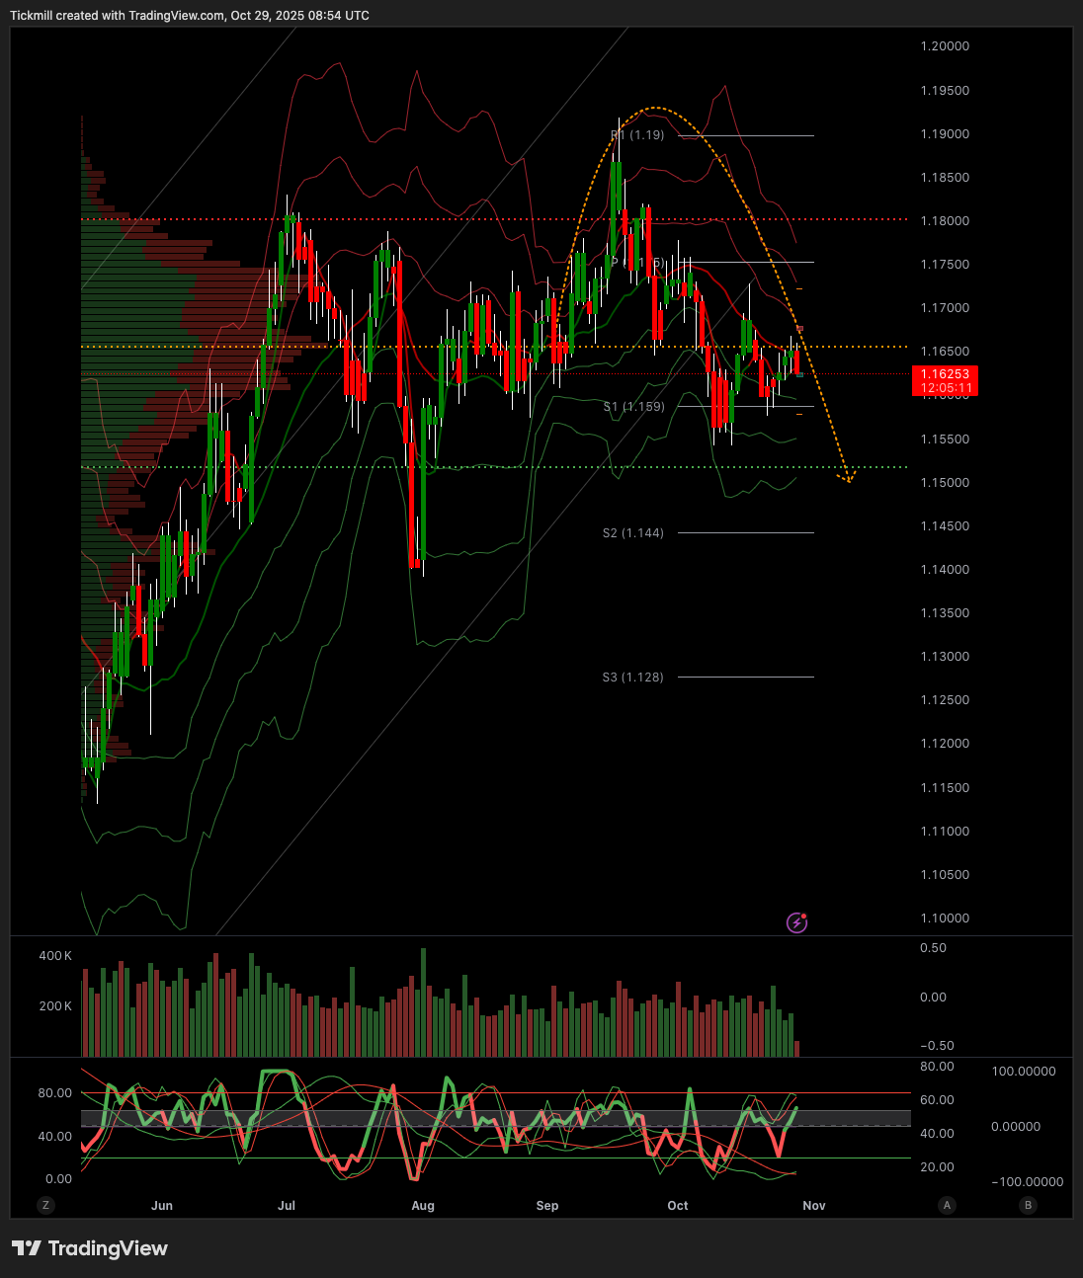1083x1278 pixels.
Task: Click the S2 (1.144) support label
Action: click(633, 533)
